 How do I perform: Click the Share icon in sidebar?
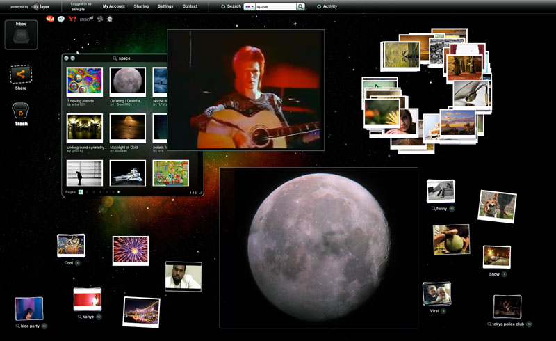(21, 74)
